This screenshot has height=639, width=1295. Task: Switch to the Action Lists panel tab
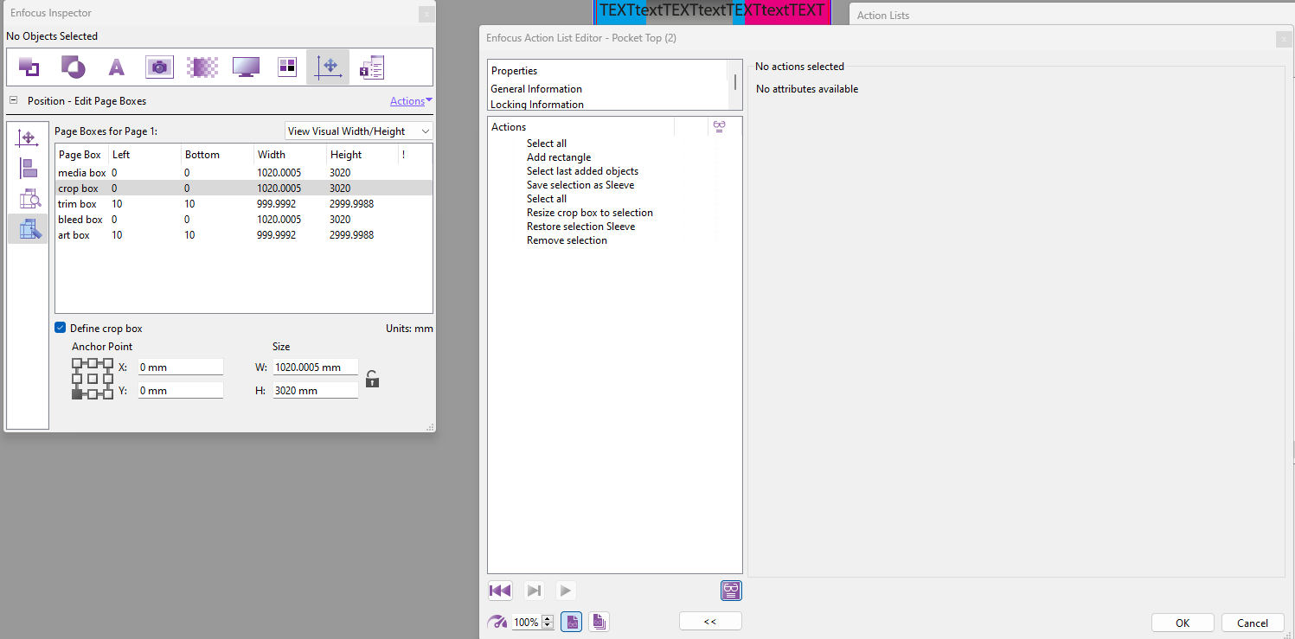pos(883,15)
